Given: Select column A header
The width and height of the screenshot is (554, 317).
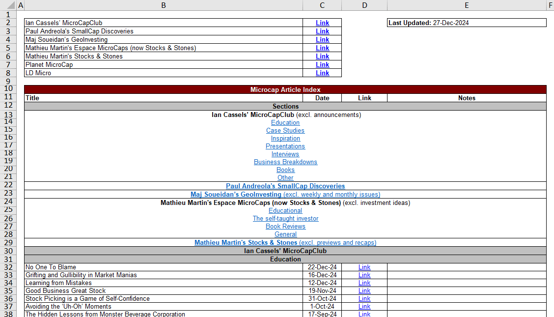Looking at the screenshot, I should point(21,5).
